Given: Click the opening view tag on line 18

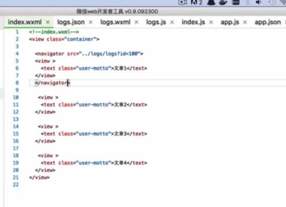Looking at the screenshot, I should [48, 156].
